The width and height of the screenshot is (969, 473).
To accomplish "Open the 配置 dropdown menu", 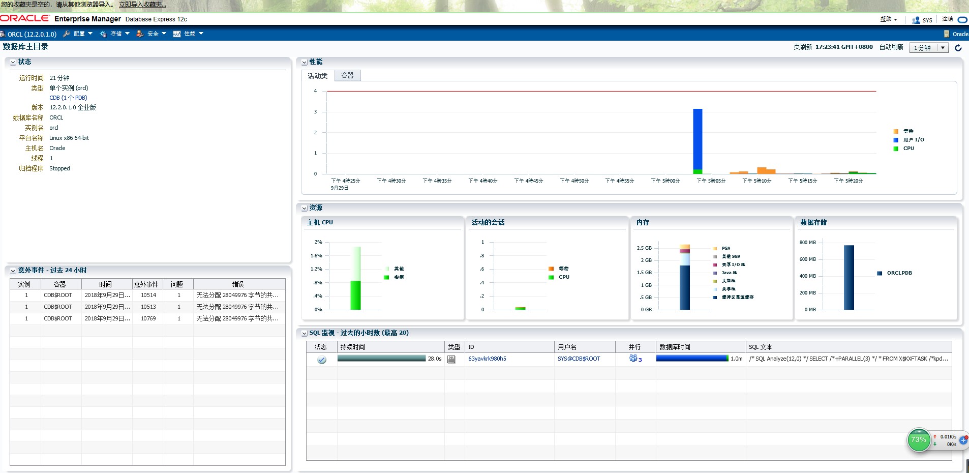I will [x=83, y=34].
